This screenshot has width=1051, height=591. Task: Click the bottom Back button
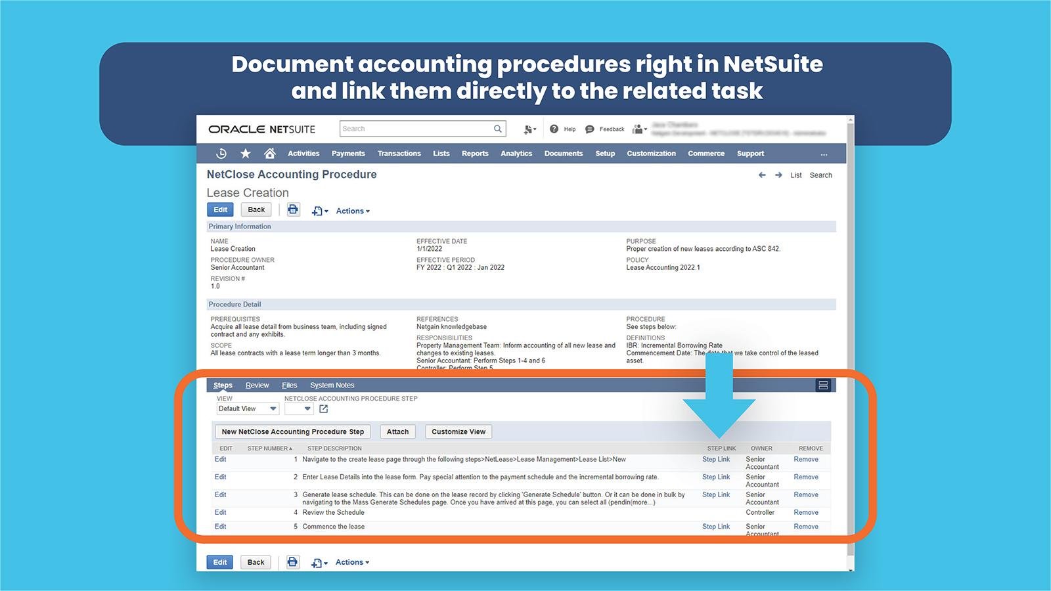pos(256,562)
